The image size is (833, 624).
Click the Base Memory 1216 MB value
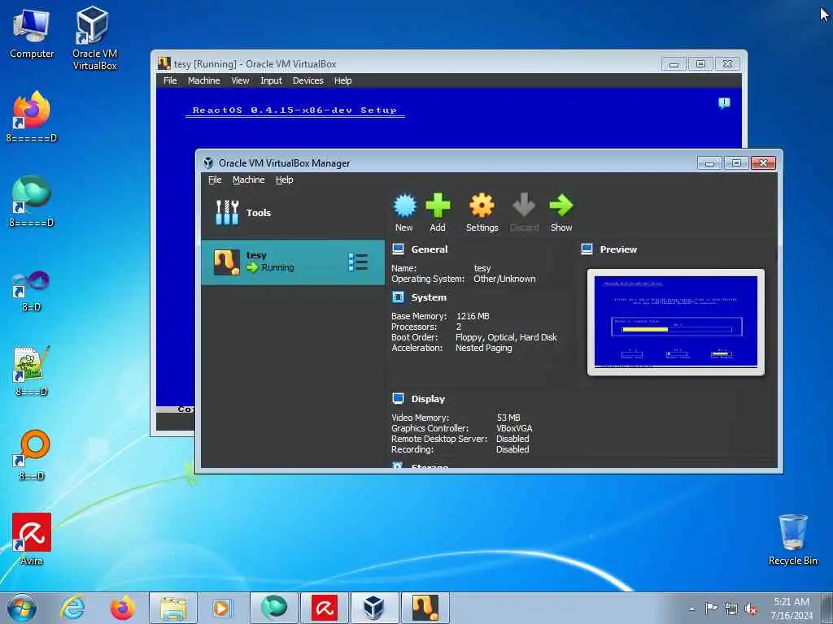pos(473,316)
